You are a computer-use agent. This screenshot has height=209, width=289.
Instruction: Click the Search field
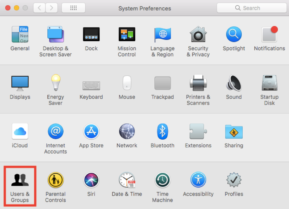click(251, 8)
